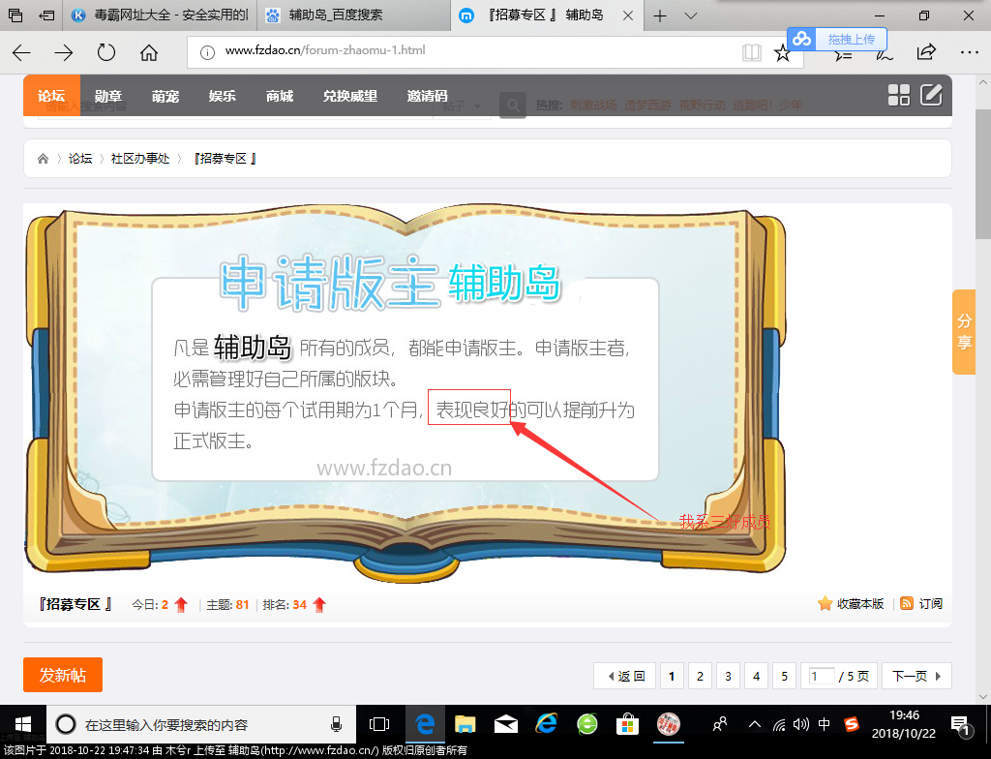Screen dimensions: 991x759
Task: Go to page 3 of the forum
Action: [x=729, y=676]
